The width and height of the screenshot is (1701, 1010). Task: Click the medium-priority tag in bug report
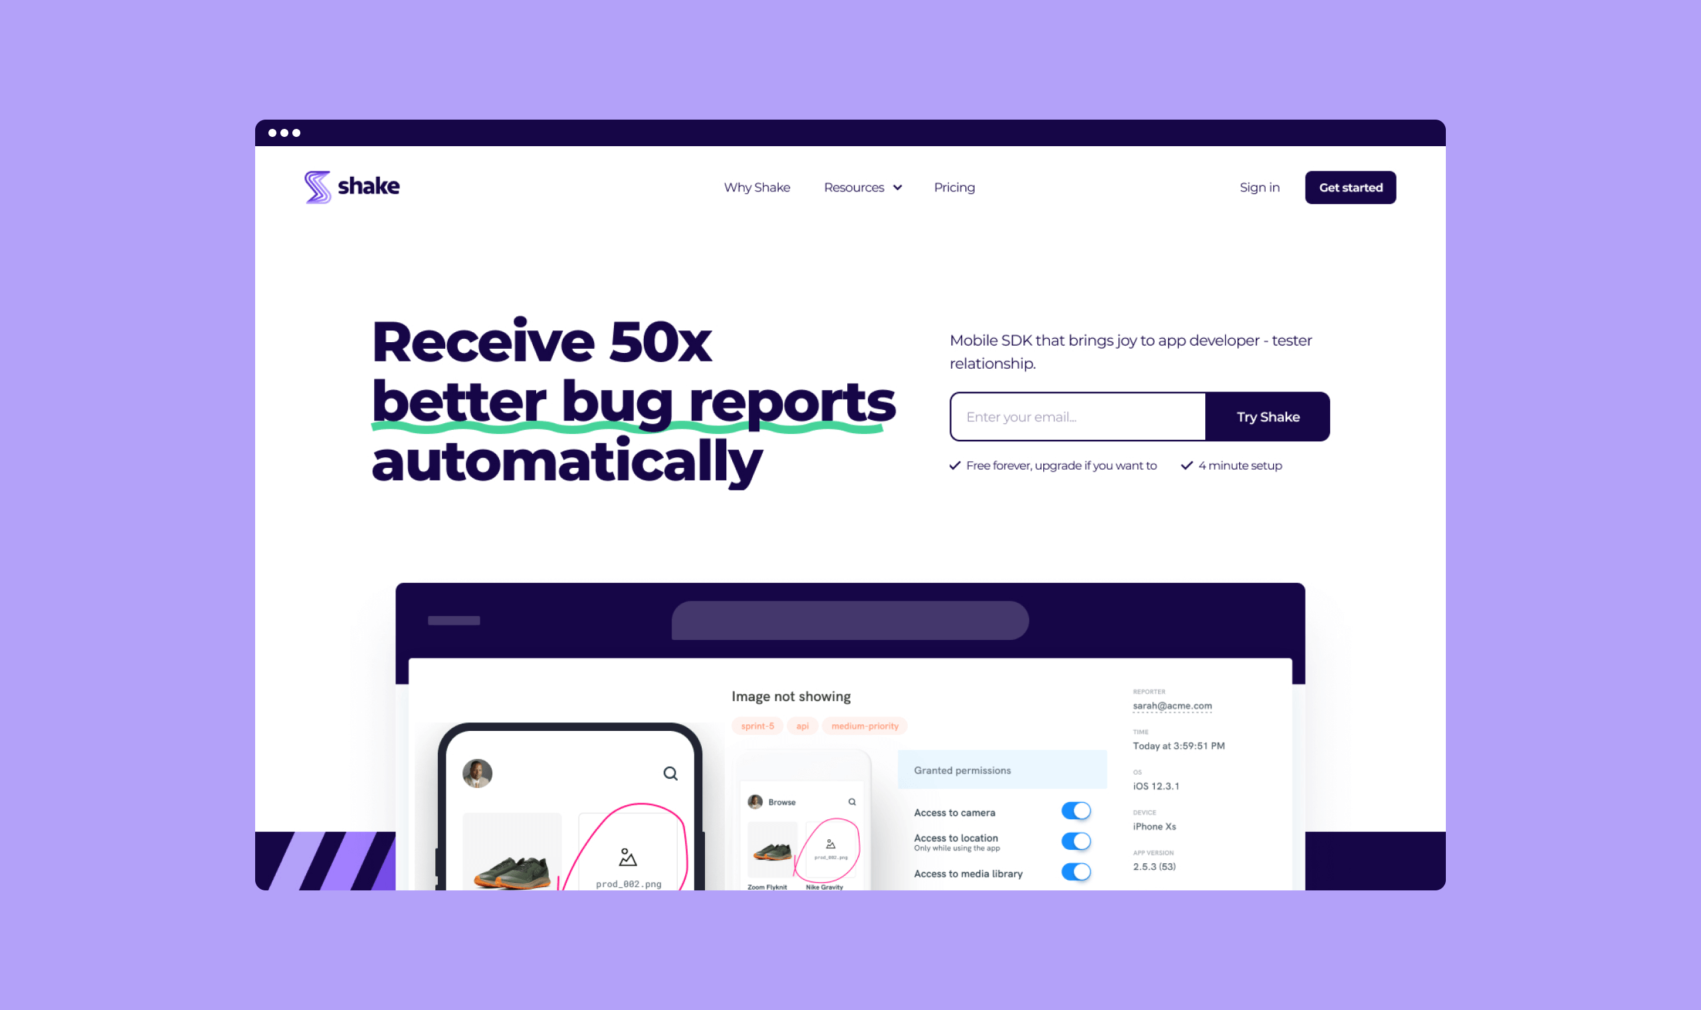click(x=866, y=725)
